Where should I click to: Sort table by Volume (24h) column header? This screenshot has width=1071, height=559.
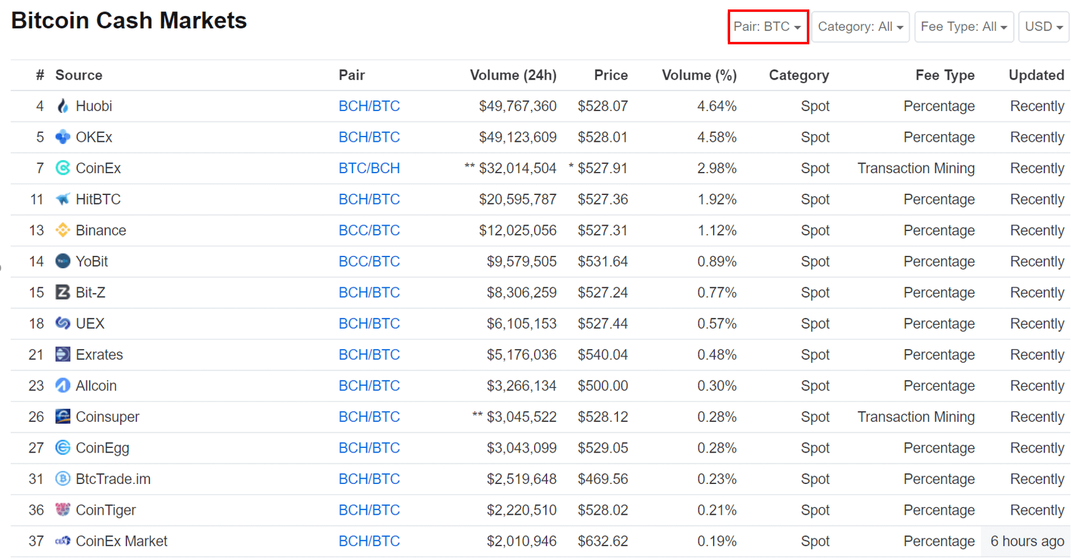coord(513,75)
